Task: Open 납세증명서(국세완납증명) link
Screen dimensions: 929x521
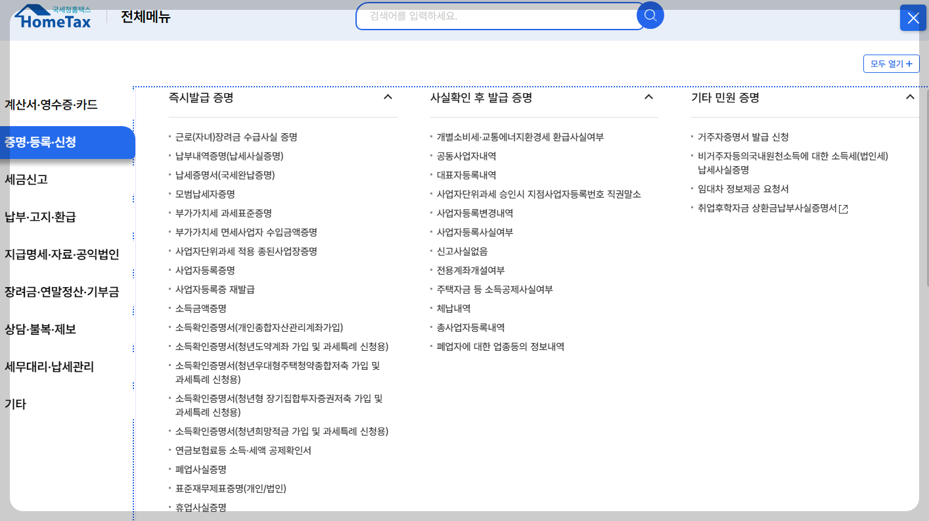Action: tap(225, 175)
